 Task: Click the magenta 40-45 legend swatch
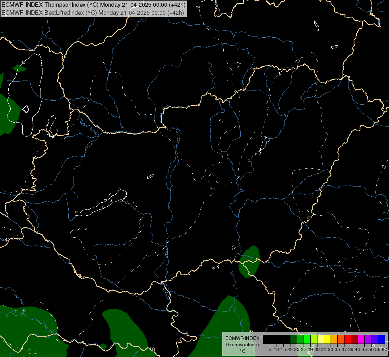[361, 339]
